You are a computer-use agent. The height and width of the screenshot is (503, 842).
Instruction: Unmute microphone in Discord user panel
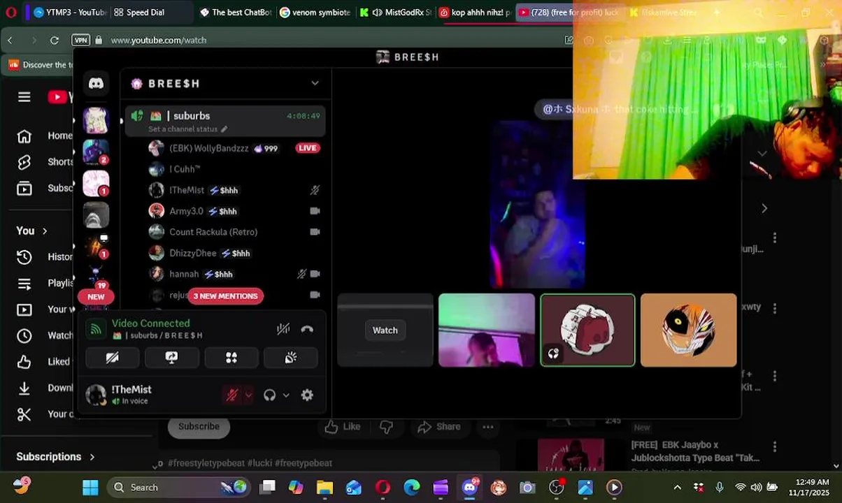[x=232, y=395]
